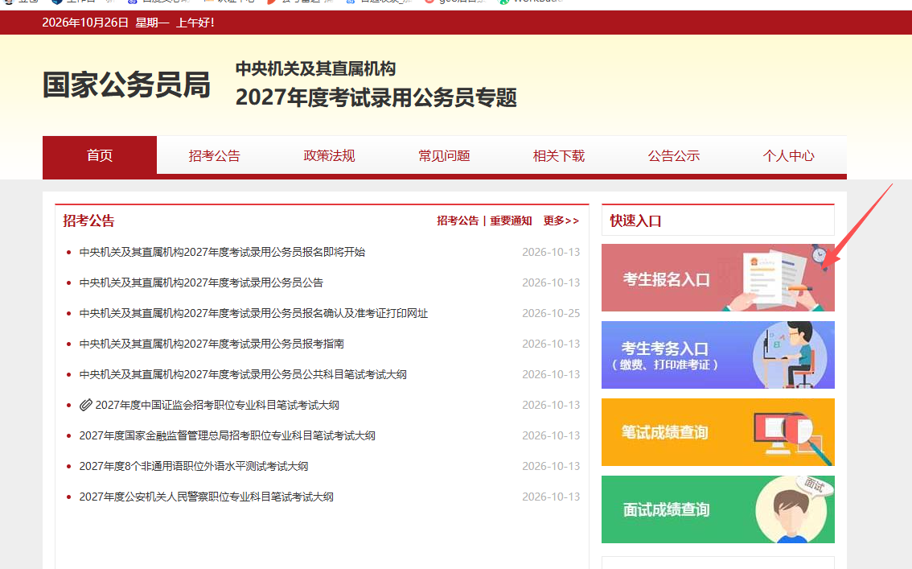
Task: Click 国家公务员局 site title
Action: pos(126,85)
